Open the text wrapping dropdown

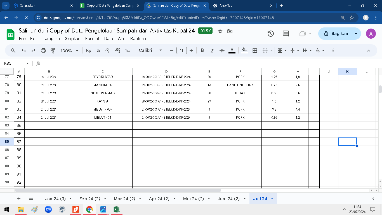307,51
